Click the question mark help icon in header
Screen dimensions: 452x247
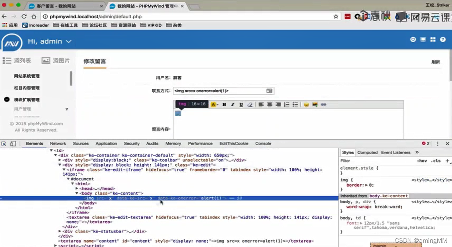tap(443, 39)
